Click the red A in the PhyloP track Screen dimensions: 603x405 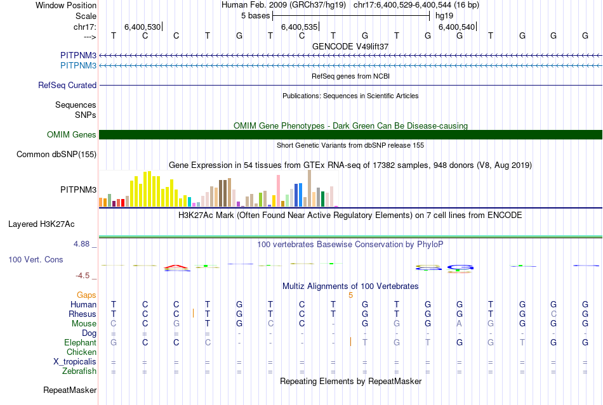tap(176, 266)
